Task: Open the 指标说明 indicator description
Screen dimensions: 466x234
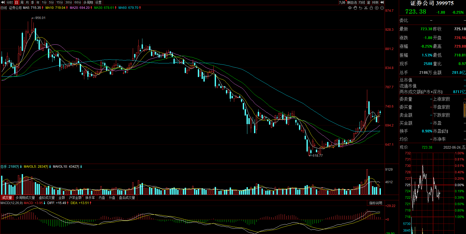Action: click(x=376, y=203)
